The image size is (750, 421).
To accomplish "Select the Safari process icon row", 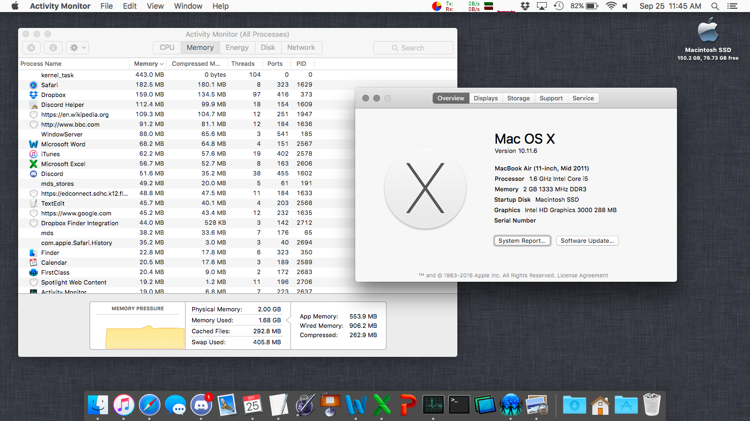I will [33, 85].
